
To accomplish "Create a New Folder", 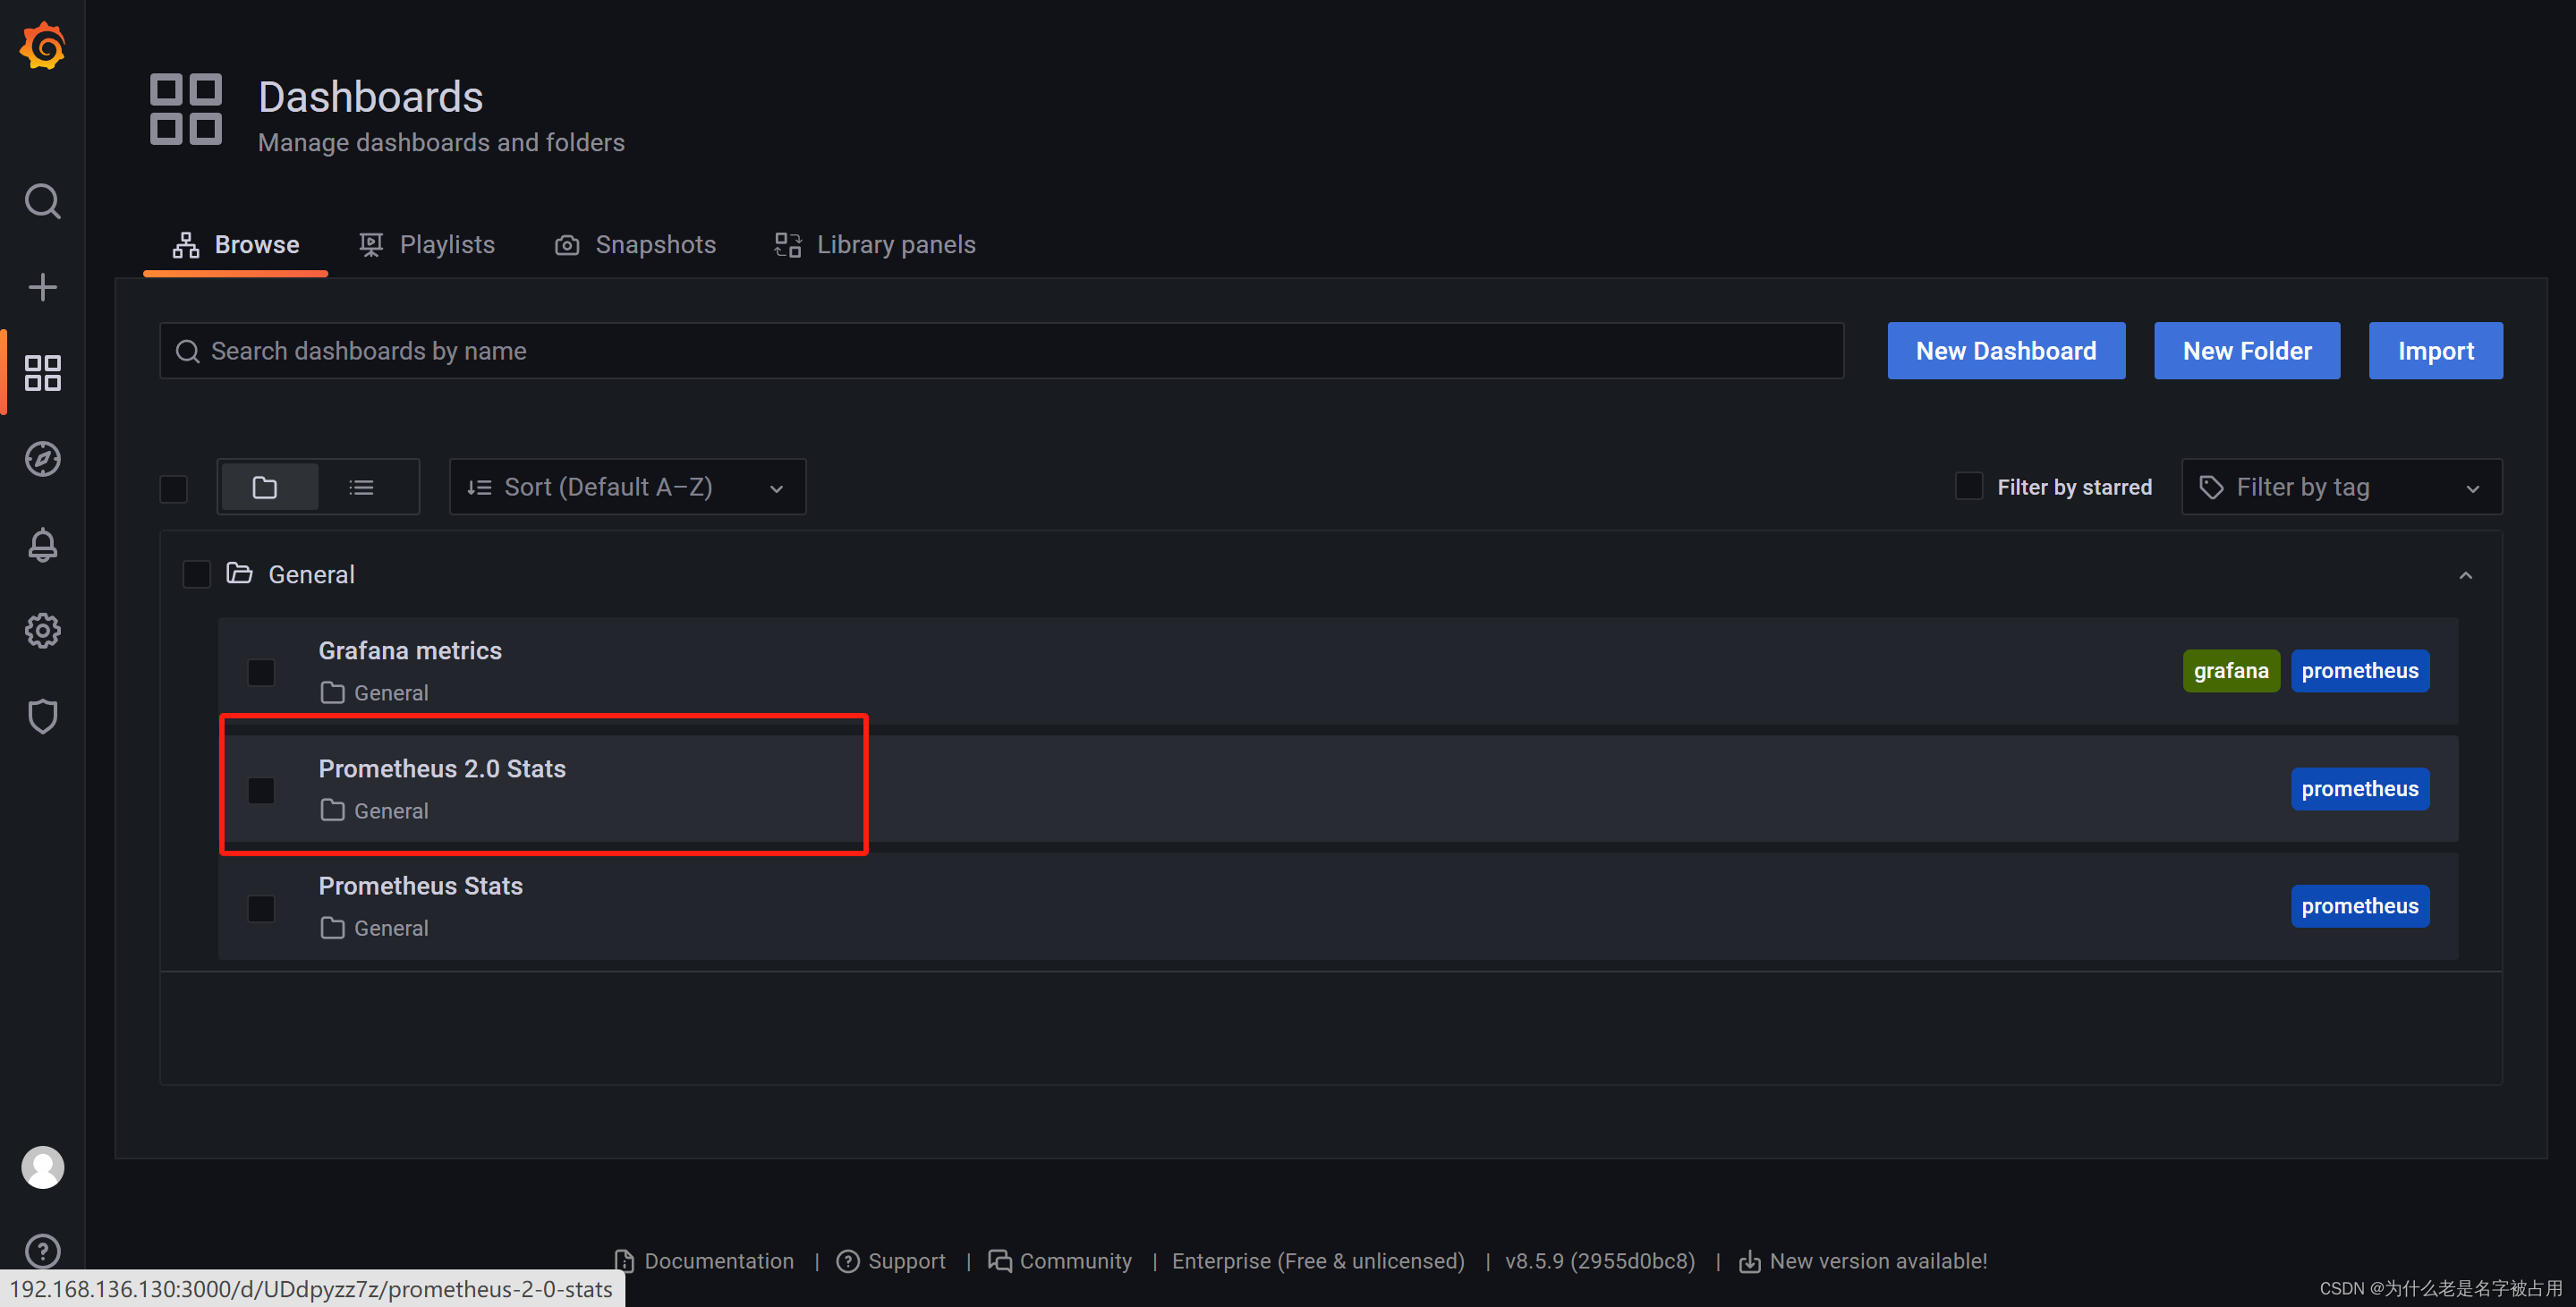I will pyautogui.click(x=2247, y=351).
